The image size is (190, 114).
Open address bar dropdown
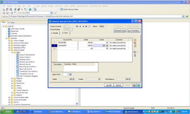pos(183,16)
